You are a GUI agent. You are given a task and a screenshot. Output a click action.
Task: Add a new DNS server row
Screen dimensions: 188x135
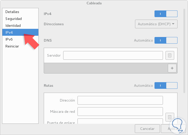(172, 68)
